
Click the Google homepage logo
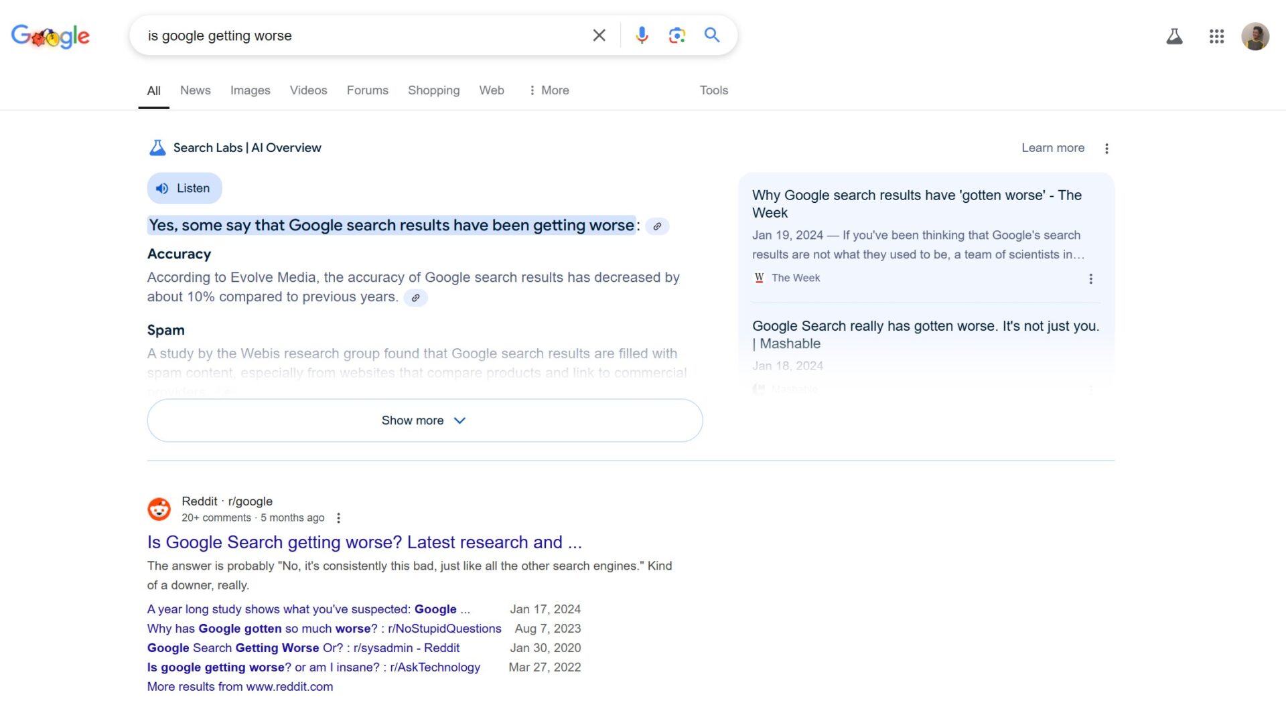tap(50, 36)
